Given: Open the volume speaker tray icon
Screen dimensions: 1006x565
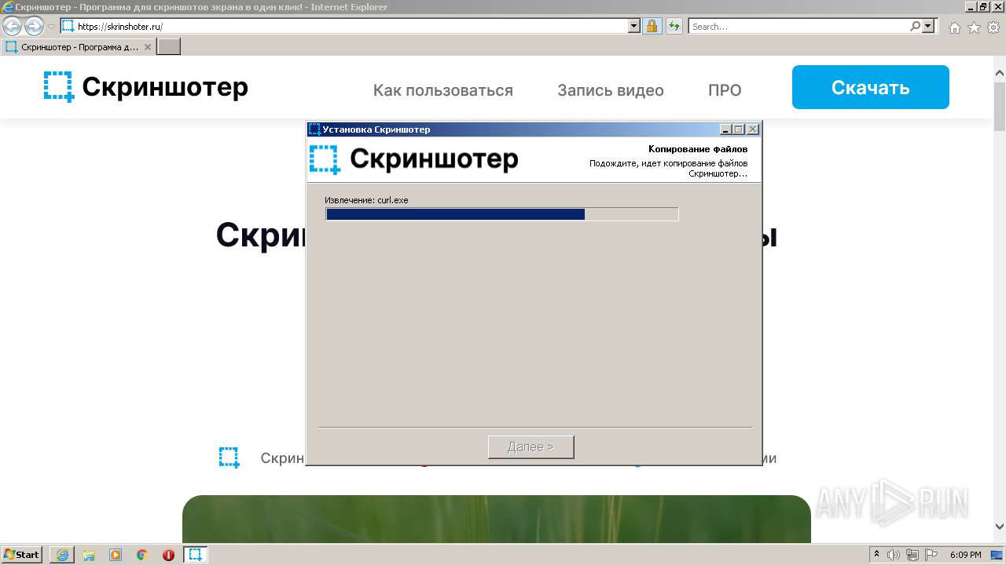Looking at the screenshot, I should coord(894,555).
